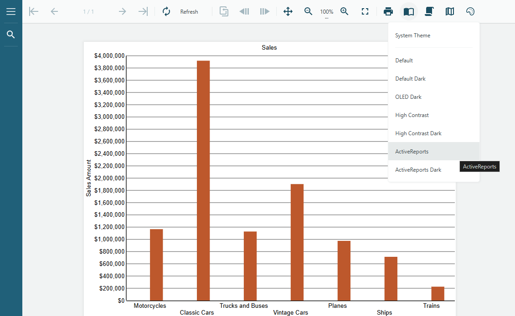This screenshot has height=316, width=515.
Task: Click the print icon
Action: tap(388, 11)
